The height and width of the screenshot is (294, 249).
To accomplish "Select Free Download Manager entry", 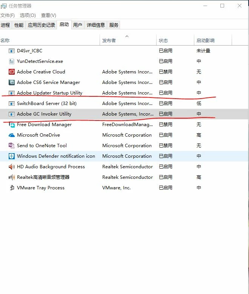I will click(45, 125).
